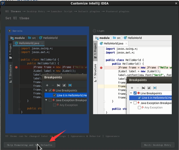
Task: Click the UI Themes wizard step
Action: [x=13, y=11]
